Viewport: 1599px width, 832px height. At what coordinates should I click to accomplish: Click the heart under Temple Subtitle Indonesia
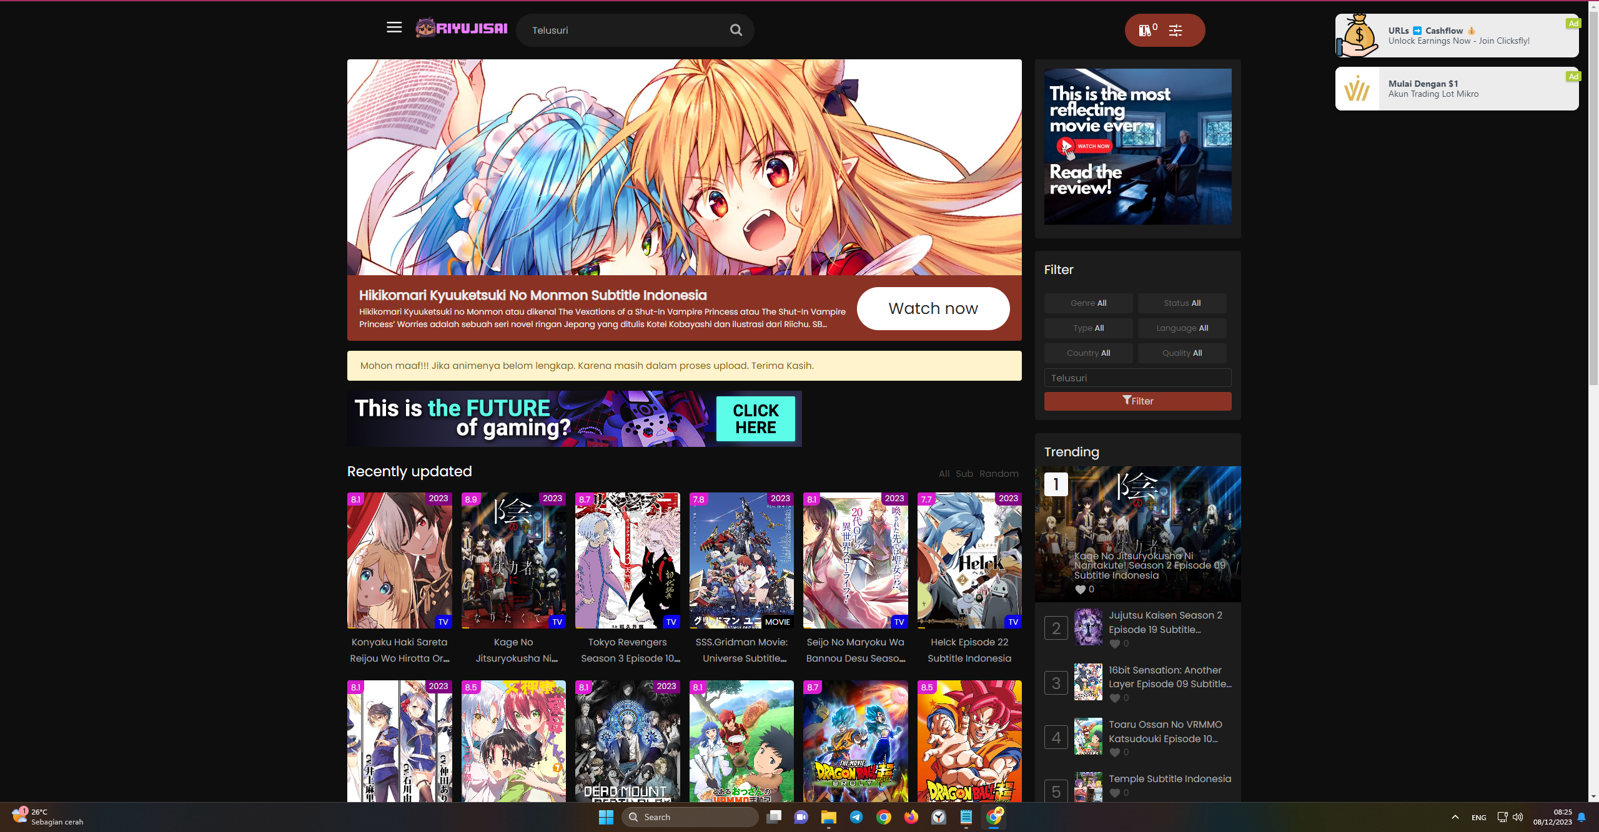tap(1115, 793)
